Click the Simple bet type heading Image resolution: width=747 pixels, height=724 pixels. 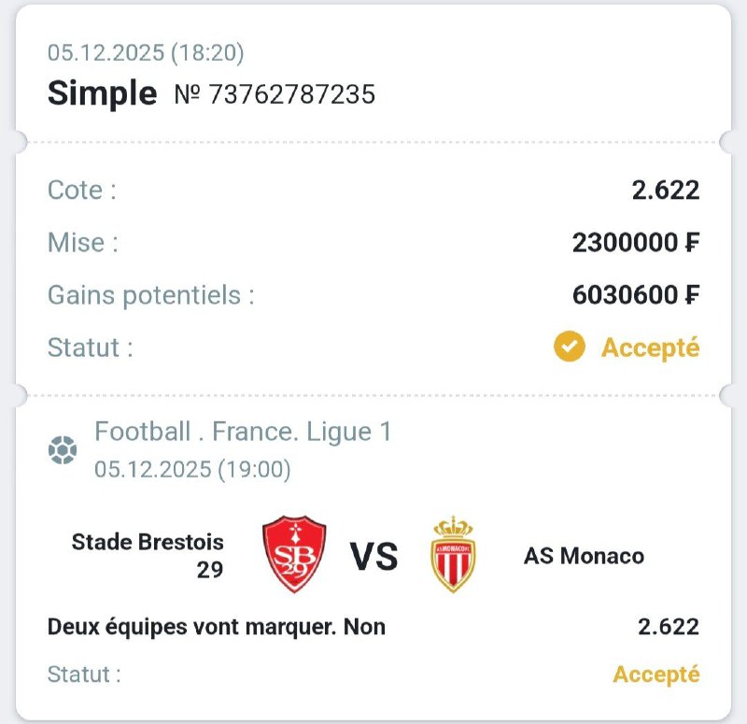(102, 93)
